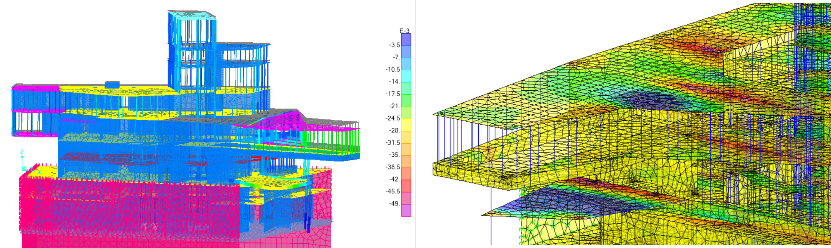Select the dark blue top legend swatch

point(406,40)
